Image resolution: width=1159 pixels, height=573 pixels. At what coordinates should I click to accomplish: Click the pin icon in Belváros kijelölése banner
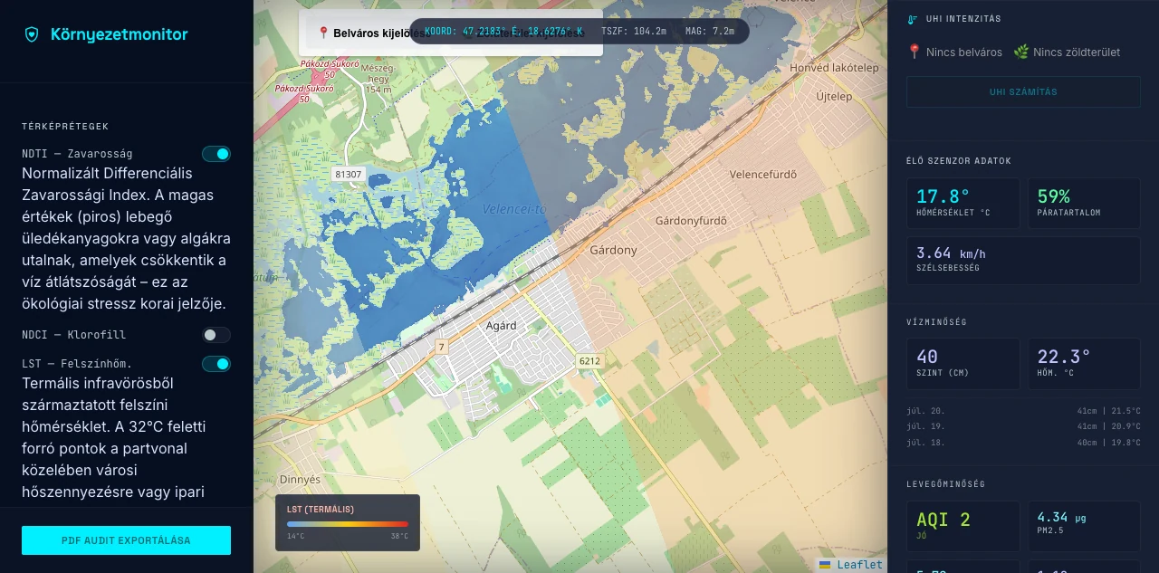coord(323,33)
